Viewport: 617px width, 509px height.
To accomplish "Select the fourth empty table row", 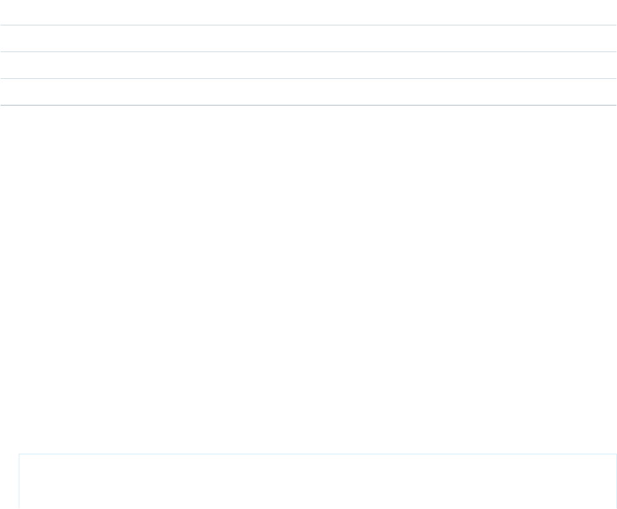I will coord(308,92).
